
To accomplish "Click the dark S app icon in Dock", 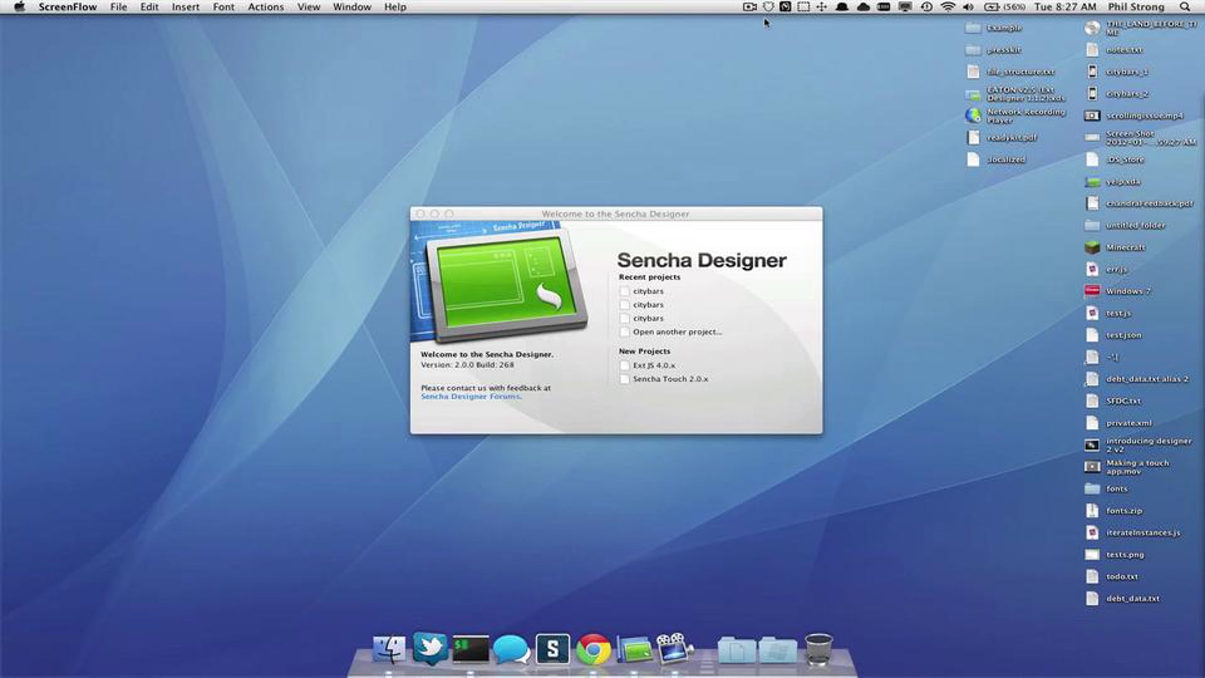I will (552, 649).
